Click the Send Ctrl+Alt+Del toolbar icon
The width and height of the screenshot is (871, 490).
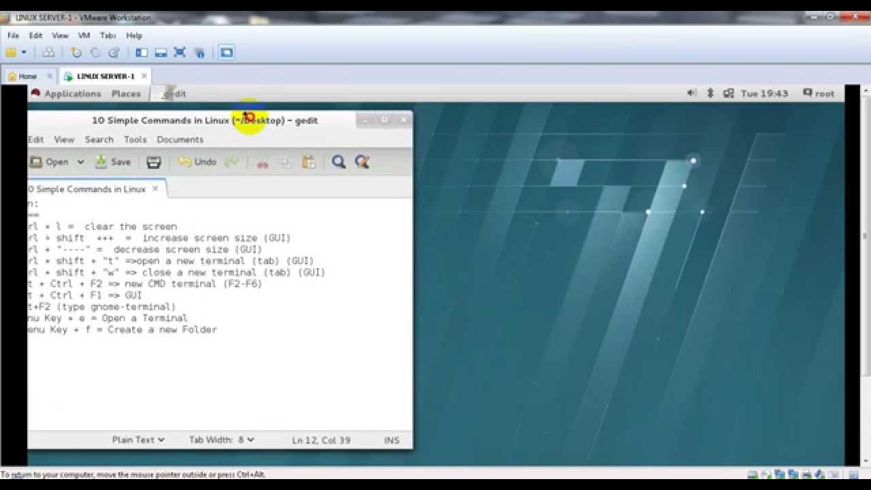[x=48, y=52]
